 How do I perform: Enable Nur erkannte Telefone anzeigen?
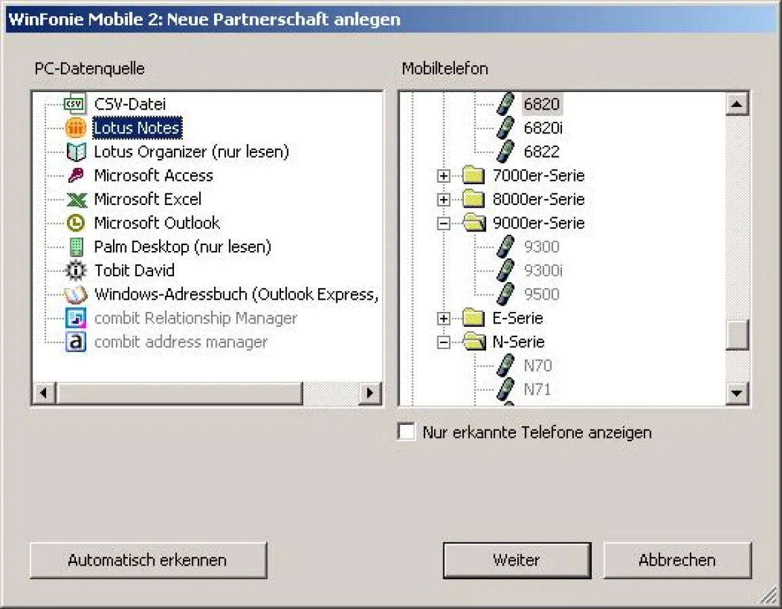(x=406, y=432)
